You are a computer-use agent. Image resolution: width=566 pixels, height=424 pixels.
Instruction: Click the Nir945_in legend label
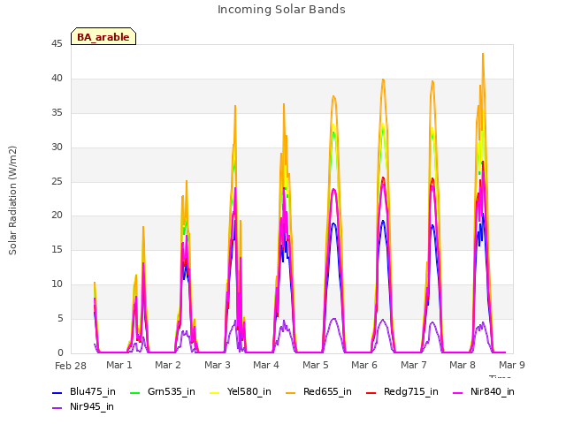(x=92, y=407)
